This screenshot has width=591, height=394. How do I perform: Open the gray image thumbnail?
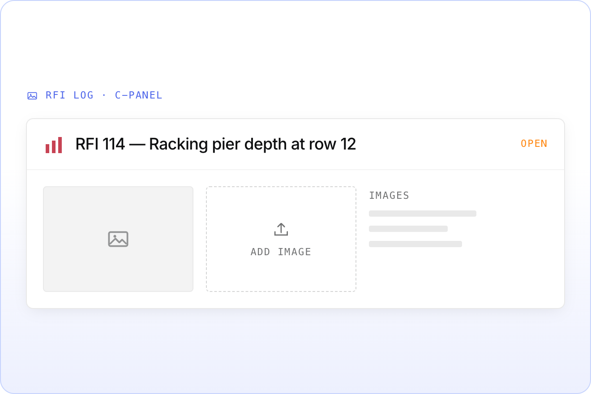(x=118, y=239)
